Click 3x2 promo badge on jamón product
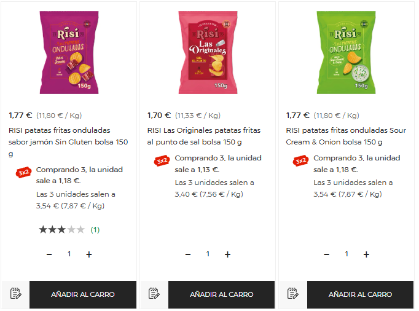The image size is (419, 311). point(24,173)
